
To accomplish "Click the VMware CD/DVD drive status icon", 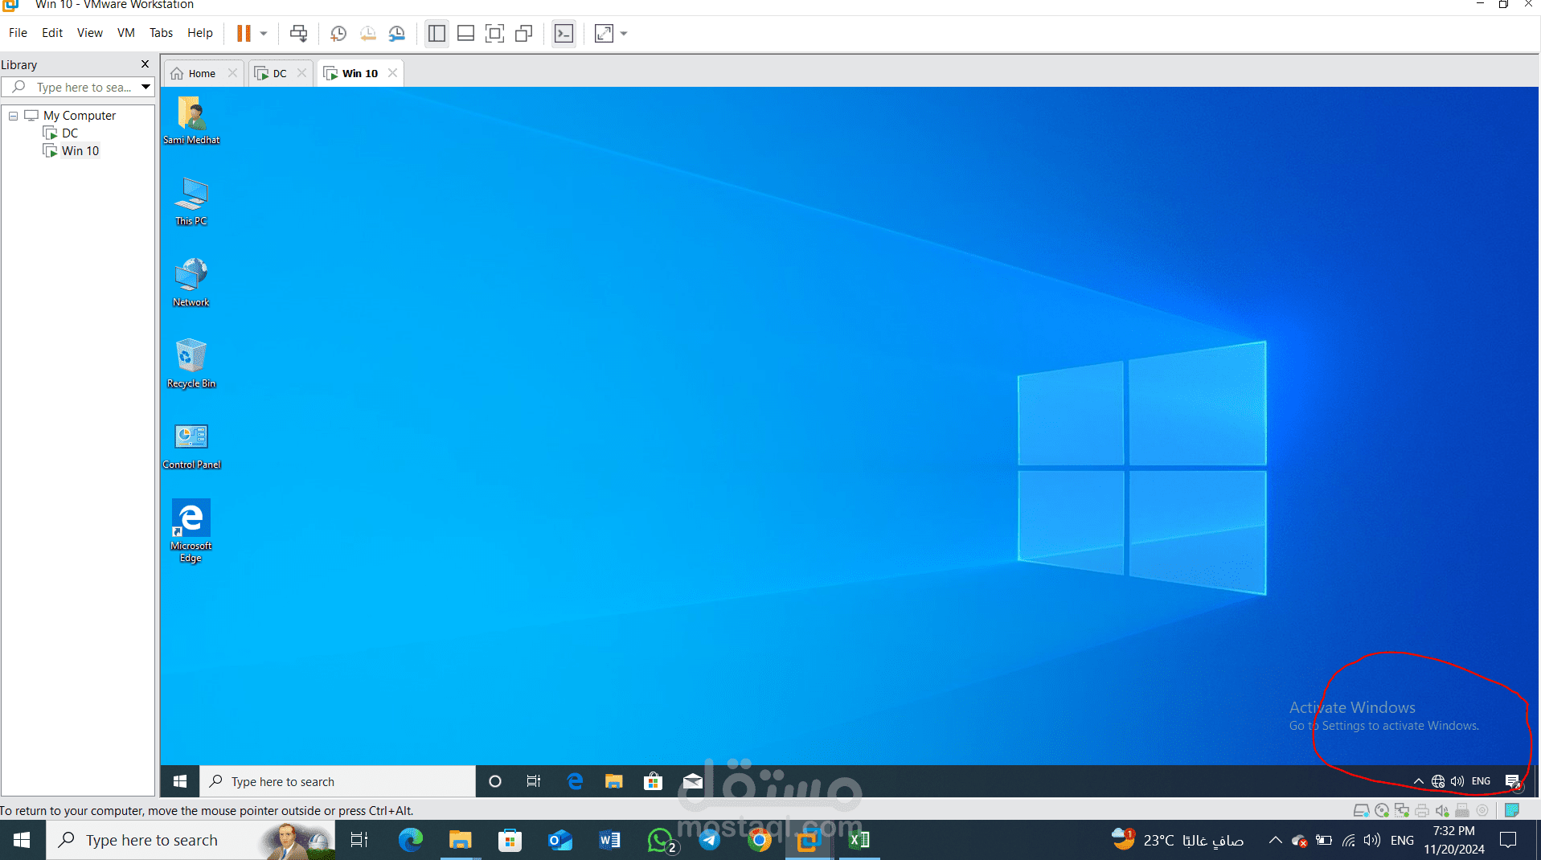I will click(x=1382, y=810).
